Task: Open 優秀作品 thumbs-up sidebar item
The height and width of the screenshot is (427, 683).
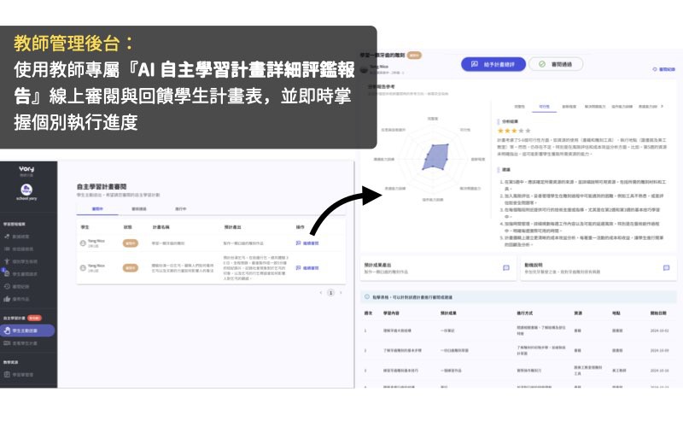Action: pyautogui.click(x=24, y=299)
